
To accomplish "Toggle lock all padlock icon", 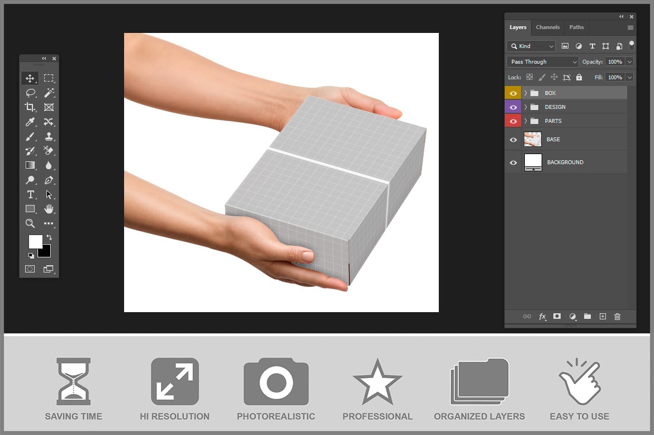I will (x=579, y=77).
